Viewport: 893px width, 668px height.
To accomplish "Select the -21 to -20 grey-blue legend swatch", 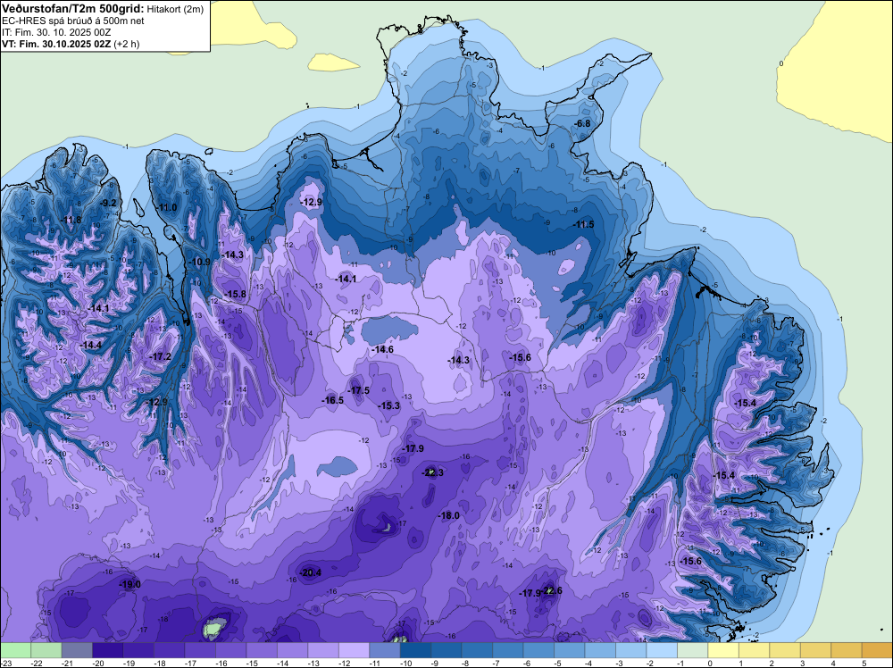I will [x=77, y=650].
